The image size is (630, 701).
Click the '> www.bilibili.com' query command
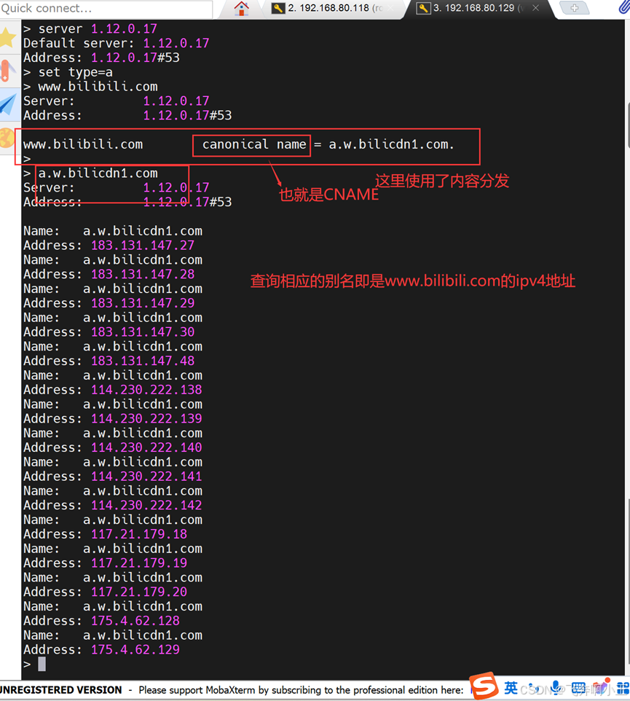point(90,87)
